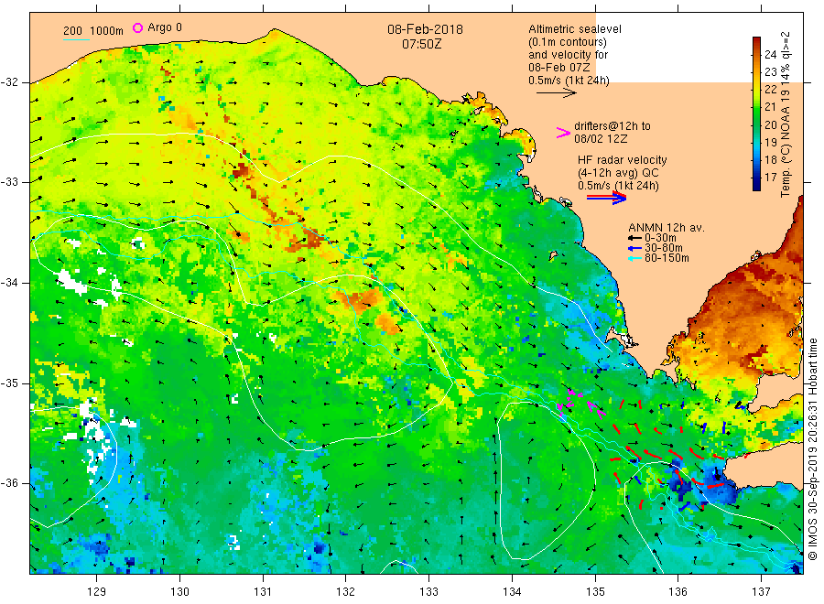The height and width of the screenshot is (604, 824).
Task: Click the IMOS copyright timestamp text
Action: tap(813, 449)
